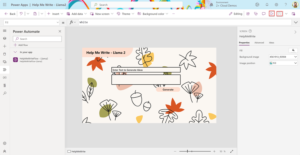The width and height of the screenshot is (300, 155).
Task: Select the Power Automate pane icon
Action: pos(5,70)
